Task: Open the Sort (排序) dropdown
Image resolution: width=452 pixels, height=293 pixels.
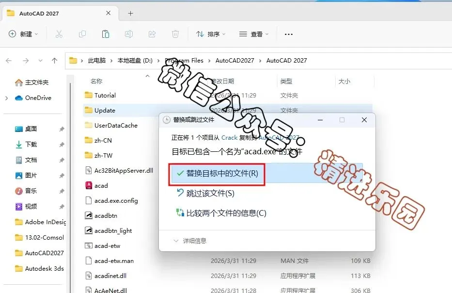Action: click(x=211, y=34)
